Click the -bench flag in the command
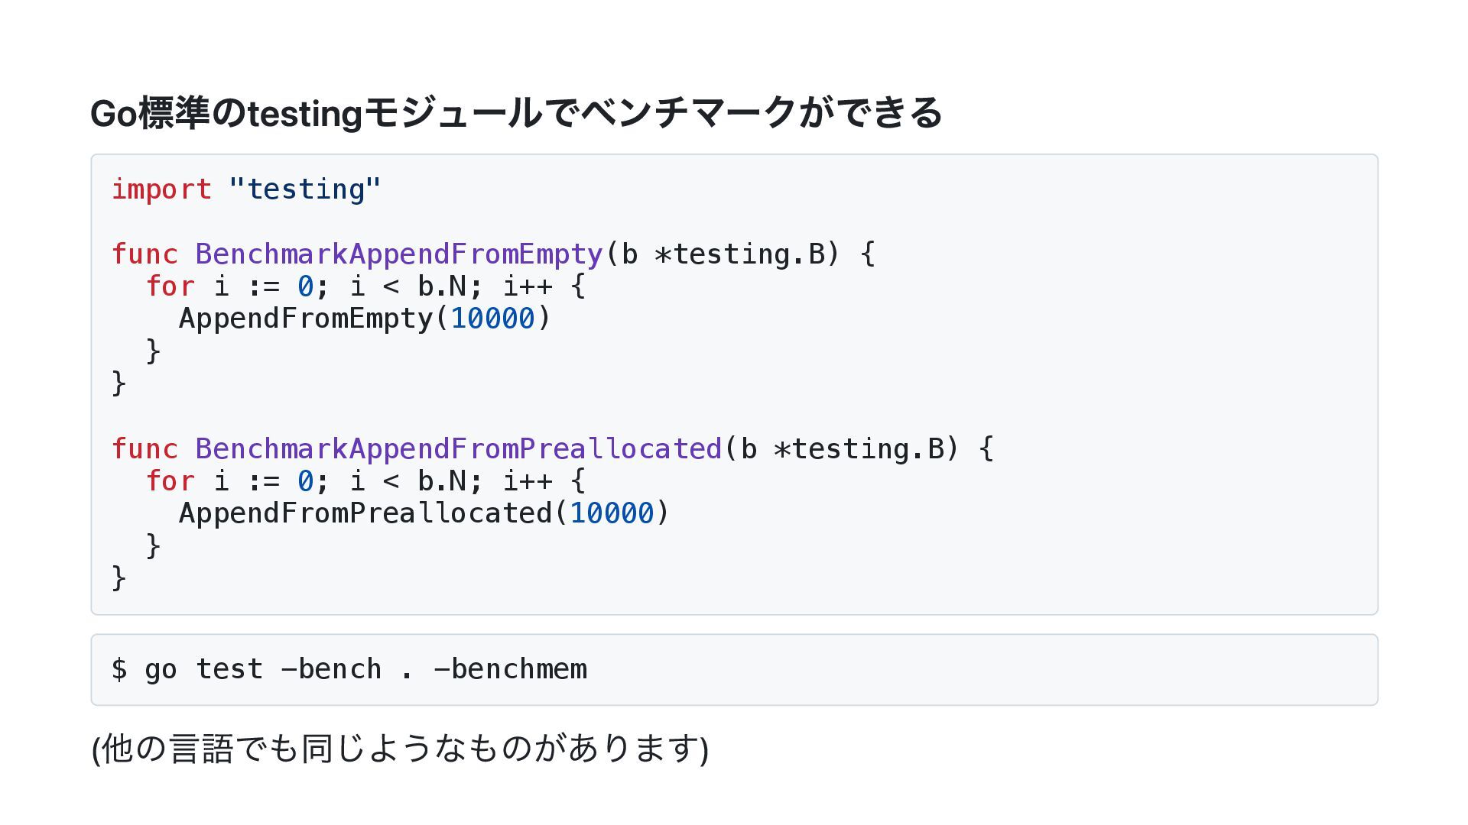Image resolution: width=1468 pixels, height=825 pixels. pos(331,669)
